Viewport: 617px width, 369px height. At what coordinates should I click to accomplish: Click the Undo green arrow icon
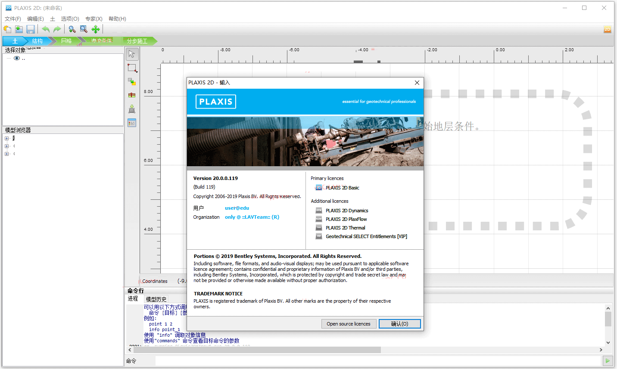click(x=45, y=29)
